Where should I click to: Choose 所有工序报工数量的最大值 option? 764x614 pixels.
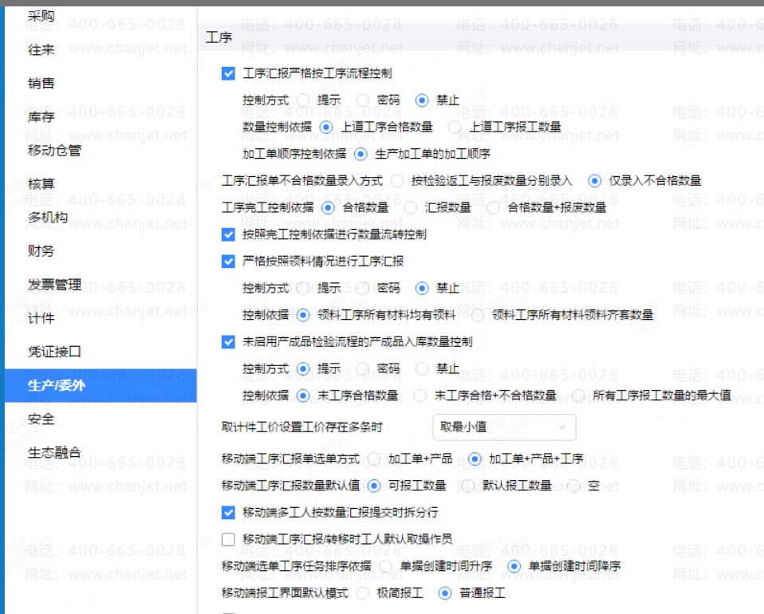(x=578, y=396)
